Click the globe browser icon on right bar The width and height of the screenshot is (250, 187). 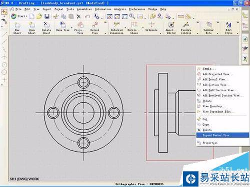coord(245,39)
